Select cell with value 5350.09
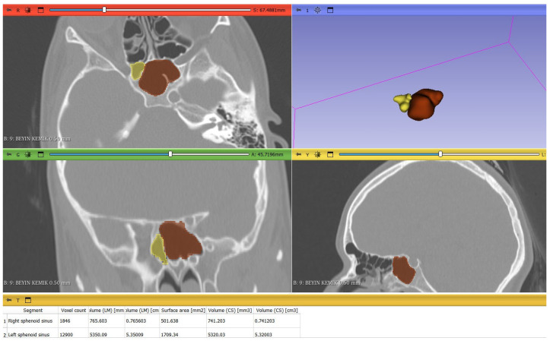Screen dimensions: 550x341 point(107,334)
